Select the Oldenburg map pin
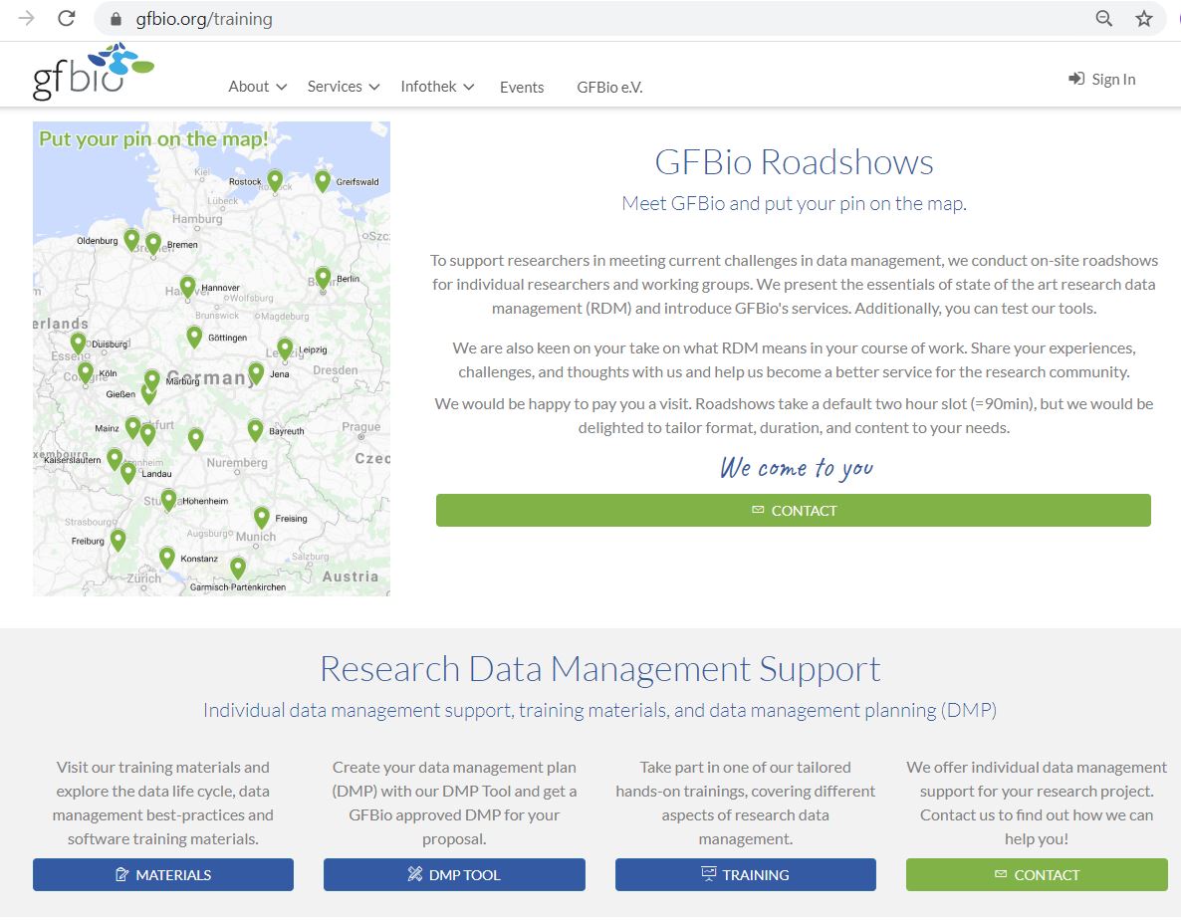1181x922 pixels. click(131, 240)
